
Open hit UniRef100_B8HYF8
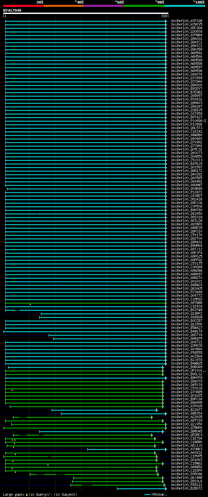(x=187, y=378)
